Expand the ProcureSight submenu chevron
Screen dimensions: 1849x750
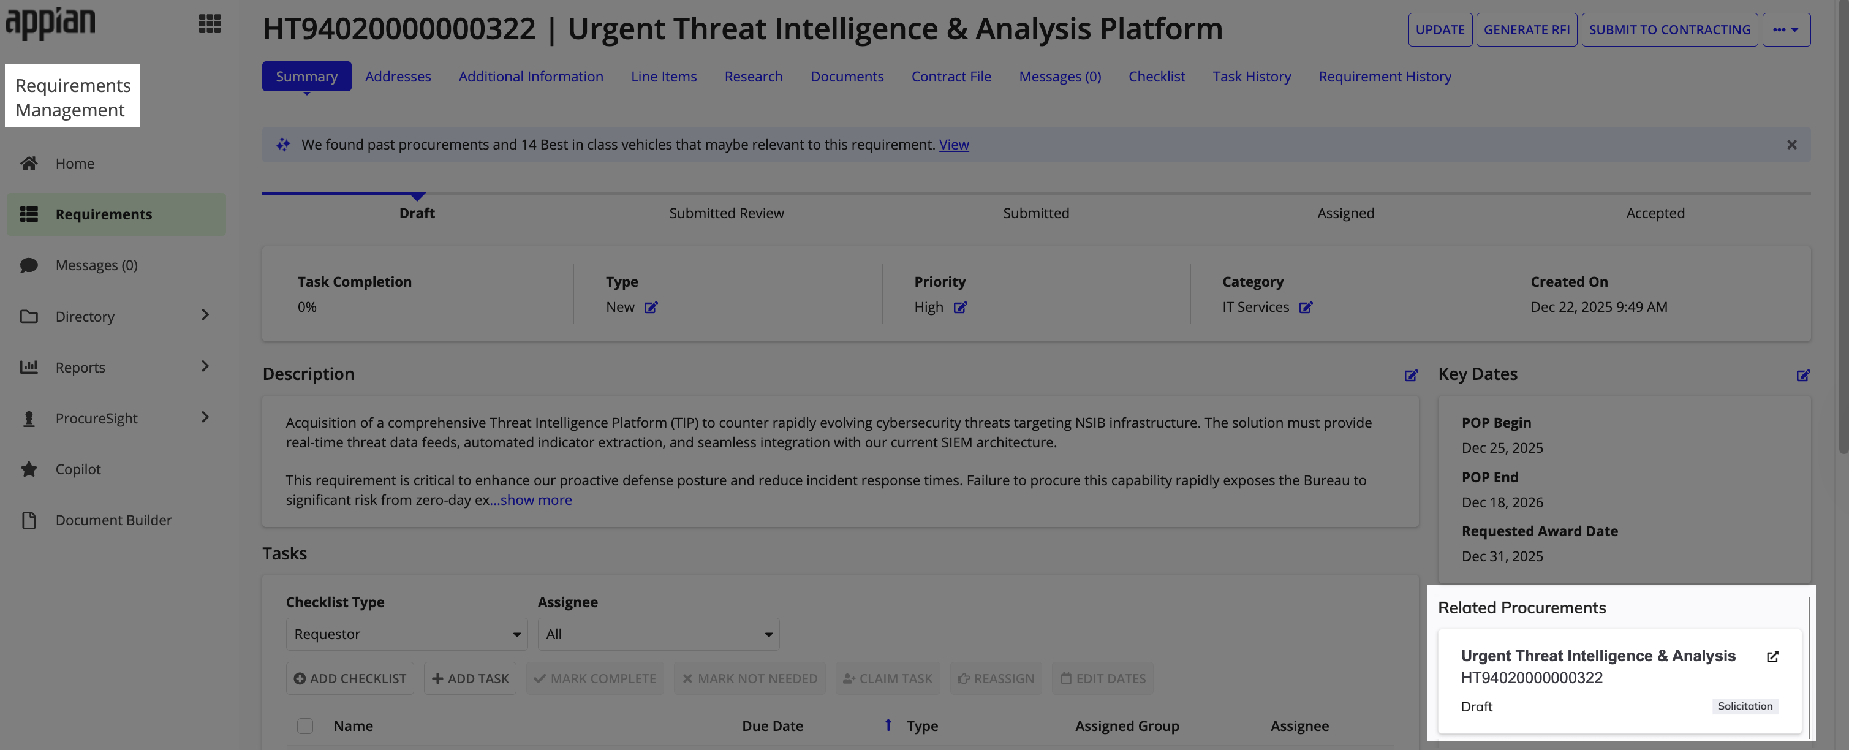click(205, 417)
